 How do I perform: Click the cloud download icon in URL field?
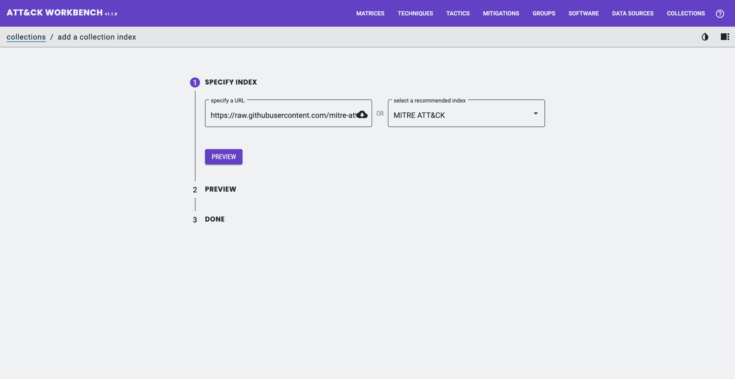362,115
